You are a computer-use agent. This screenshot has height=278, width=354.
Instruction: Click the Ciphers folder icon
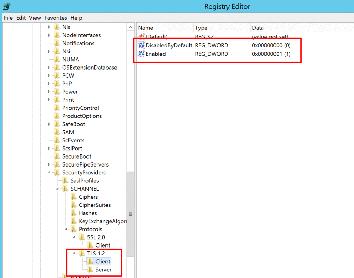73,197
